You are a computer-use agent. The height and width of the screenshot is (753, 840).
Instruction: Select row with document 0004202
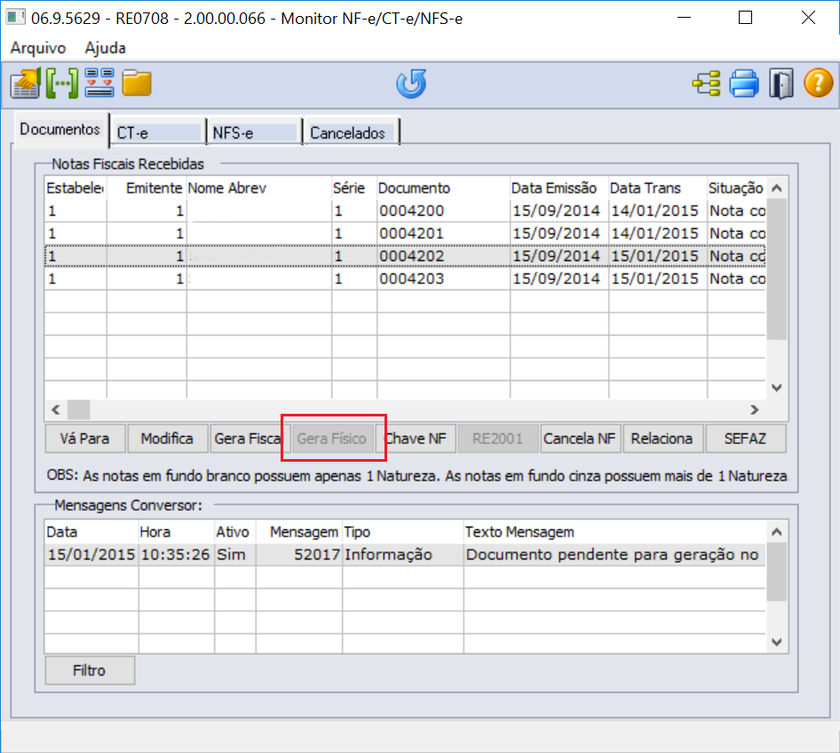tap(405, 256)
